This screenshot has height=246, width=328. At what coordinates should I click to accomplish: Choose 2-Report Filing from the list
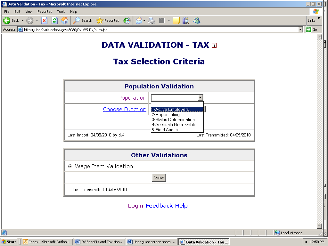point(177,114)
